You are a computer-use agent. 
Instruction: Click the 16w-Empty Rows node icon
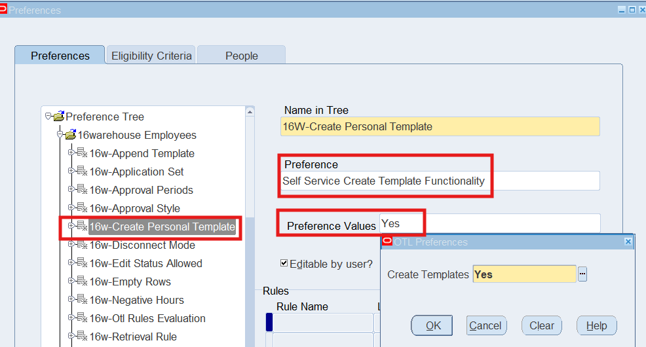point(82,282)
